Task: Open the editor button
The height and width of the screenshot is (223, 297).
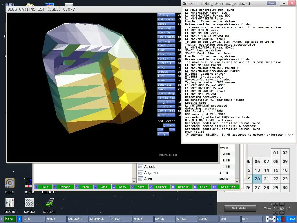Action: coord(166,115)
